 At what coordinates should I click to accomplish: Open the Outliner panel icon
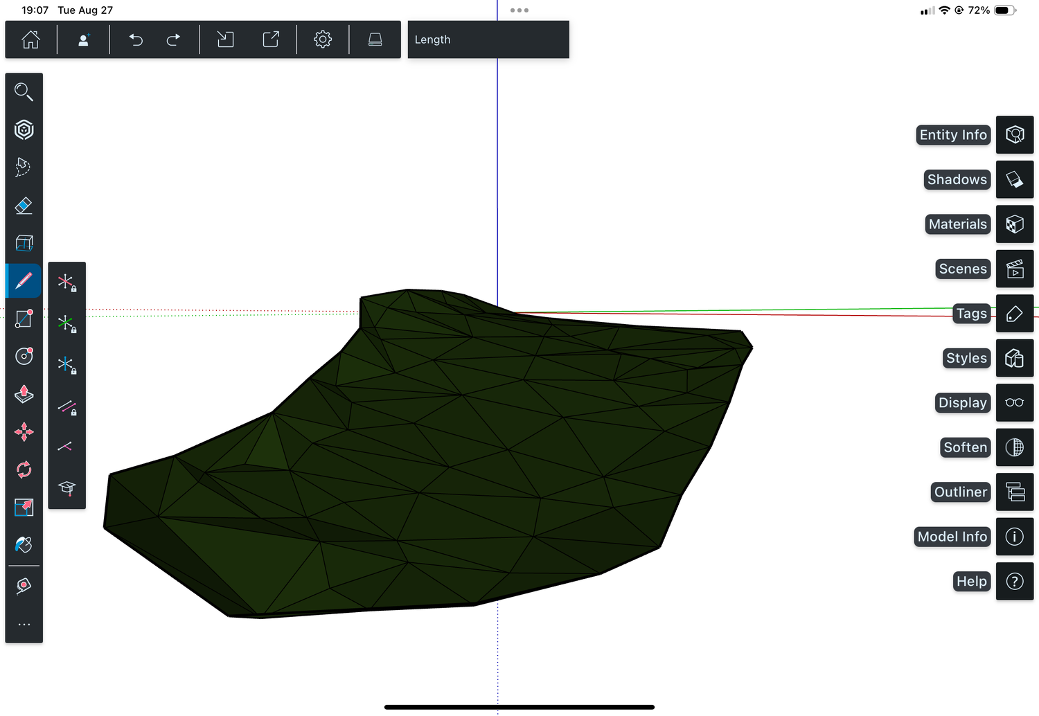1015,492
